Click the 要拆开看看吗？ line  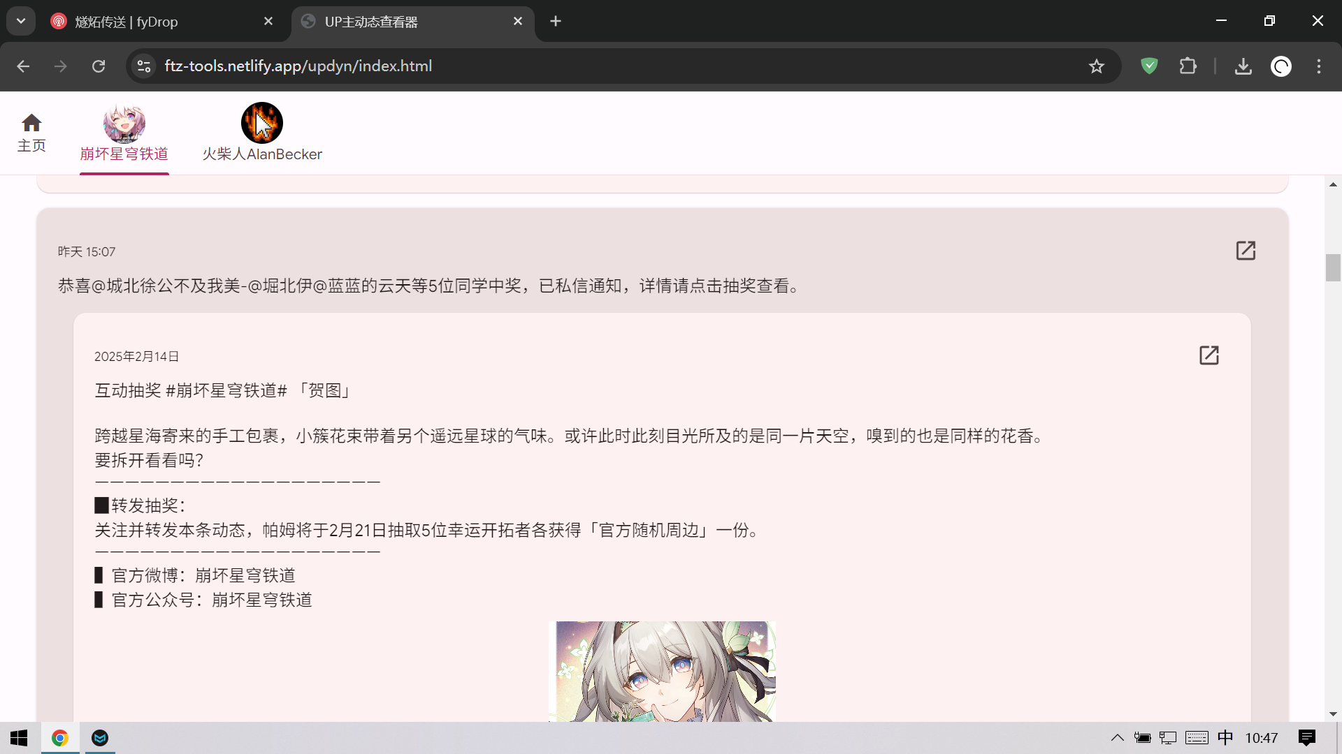click(149, 461)
